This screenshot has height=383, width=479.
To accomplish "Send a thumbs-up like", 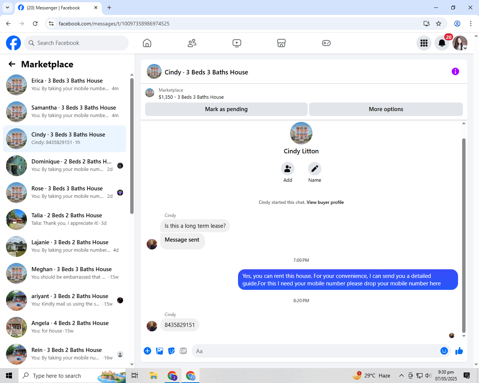I will click(x=459, y=351).
